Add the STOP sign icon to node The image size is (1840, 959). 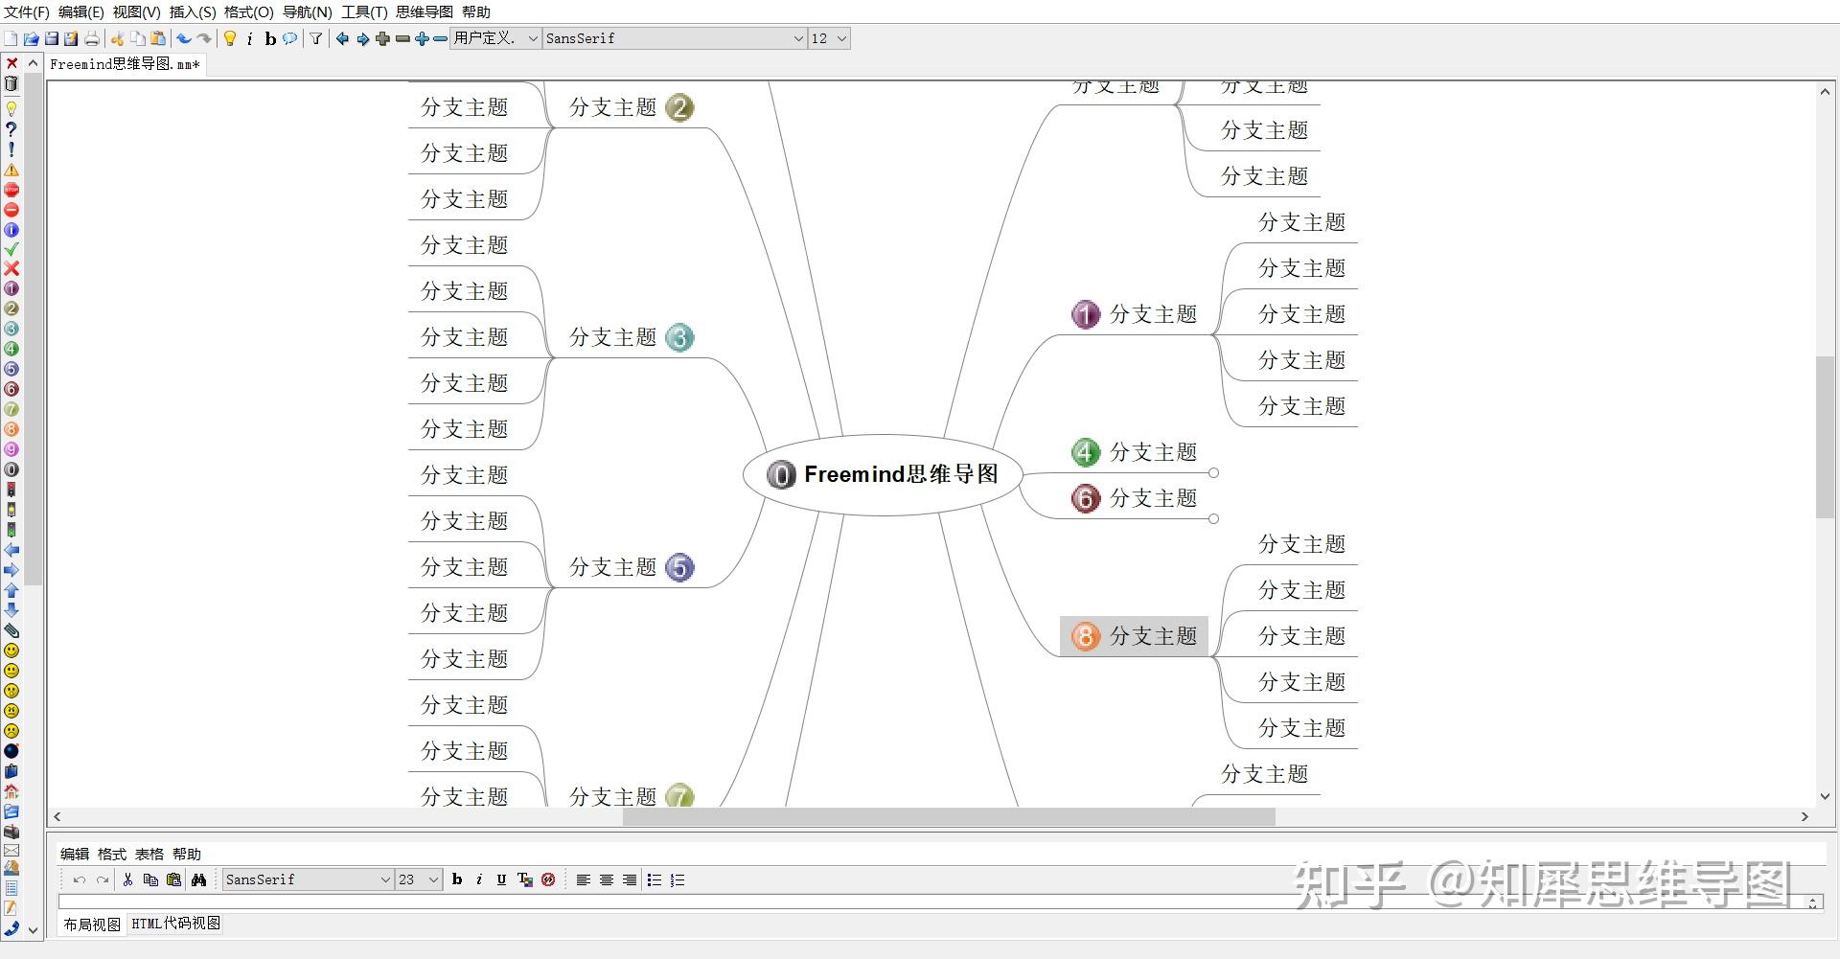(11, 190)
